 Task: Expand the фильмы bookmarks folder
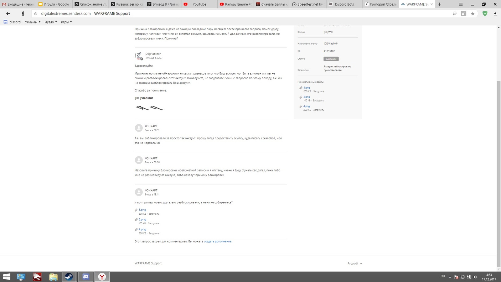[33, 22]
